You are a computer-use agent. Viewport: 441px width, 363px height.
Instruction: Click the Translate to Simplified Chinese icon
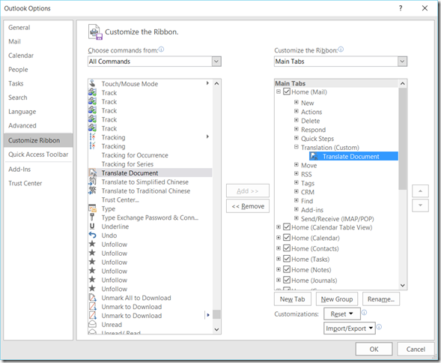tap(92, 181)
